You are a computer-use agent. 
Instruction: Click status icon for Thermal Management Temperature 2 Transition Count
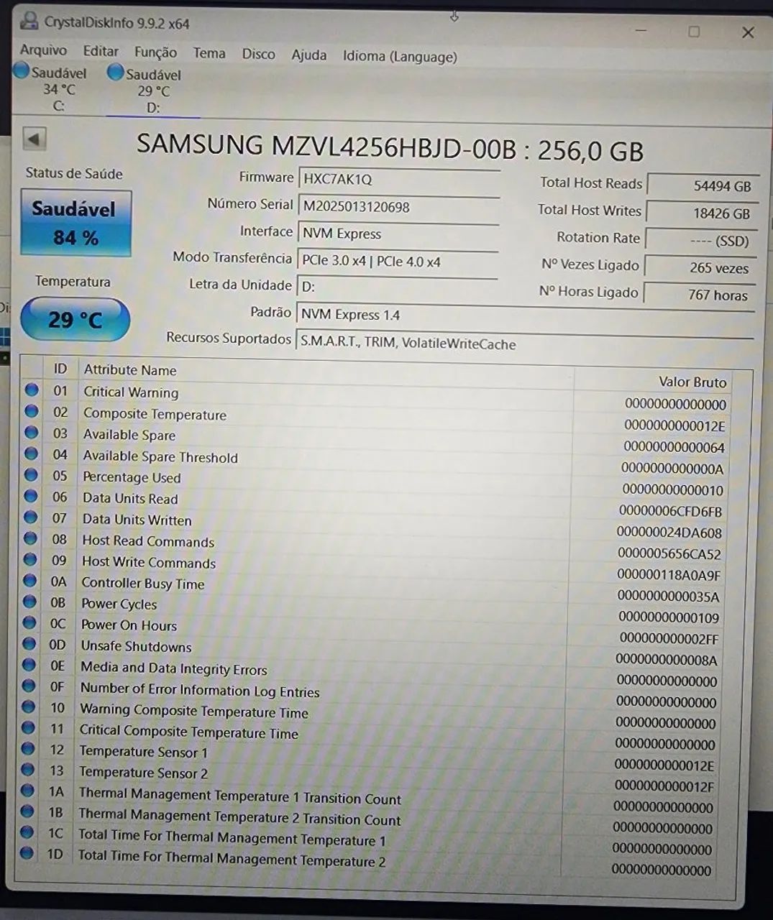pos(27,811)
